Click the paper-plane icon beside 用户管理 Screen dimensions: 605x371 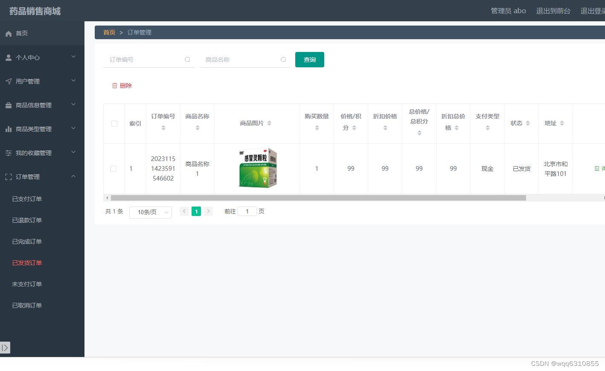pyautogui.click(x=9, y=81)
